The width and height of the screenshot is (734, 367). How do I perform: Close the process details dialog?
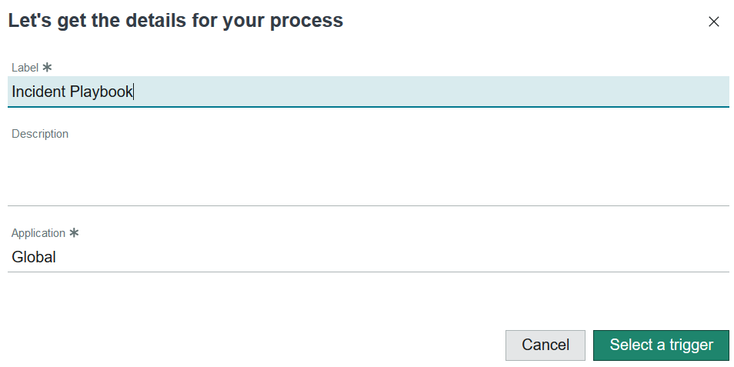pyautogui.click(x=713, y=22)
